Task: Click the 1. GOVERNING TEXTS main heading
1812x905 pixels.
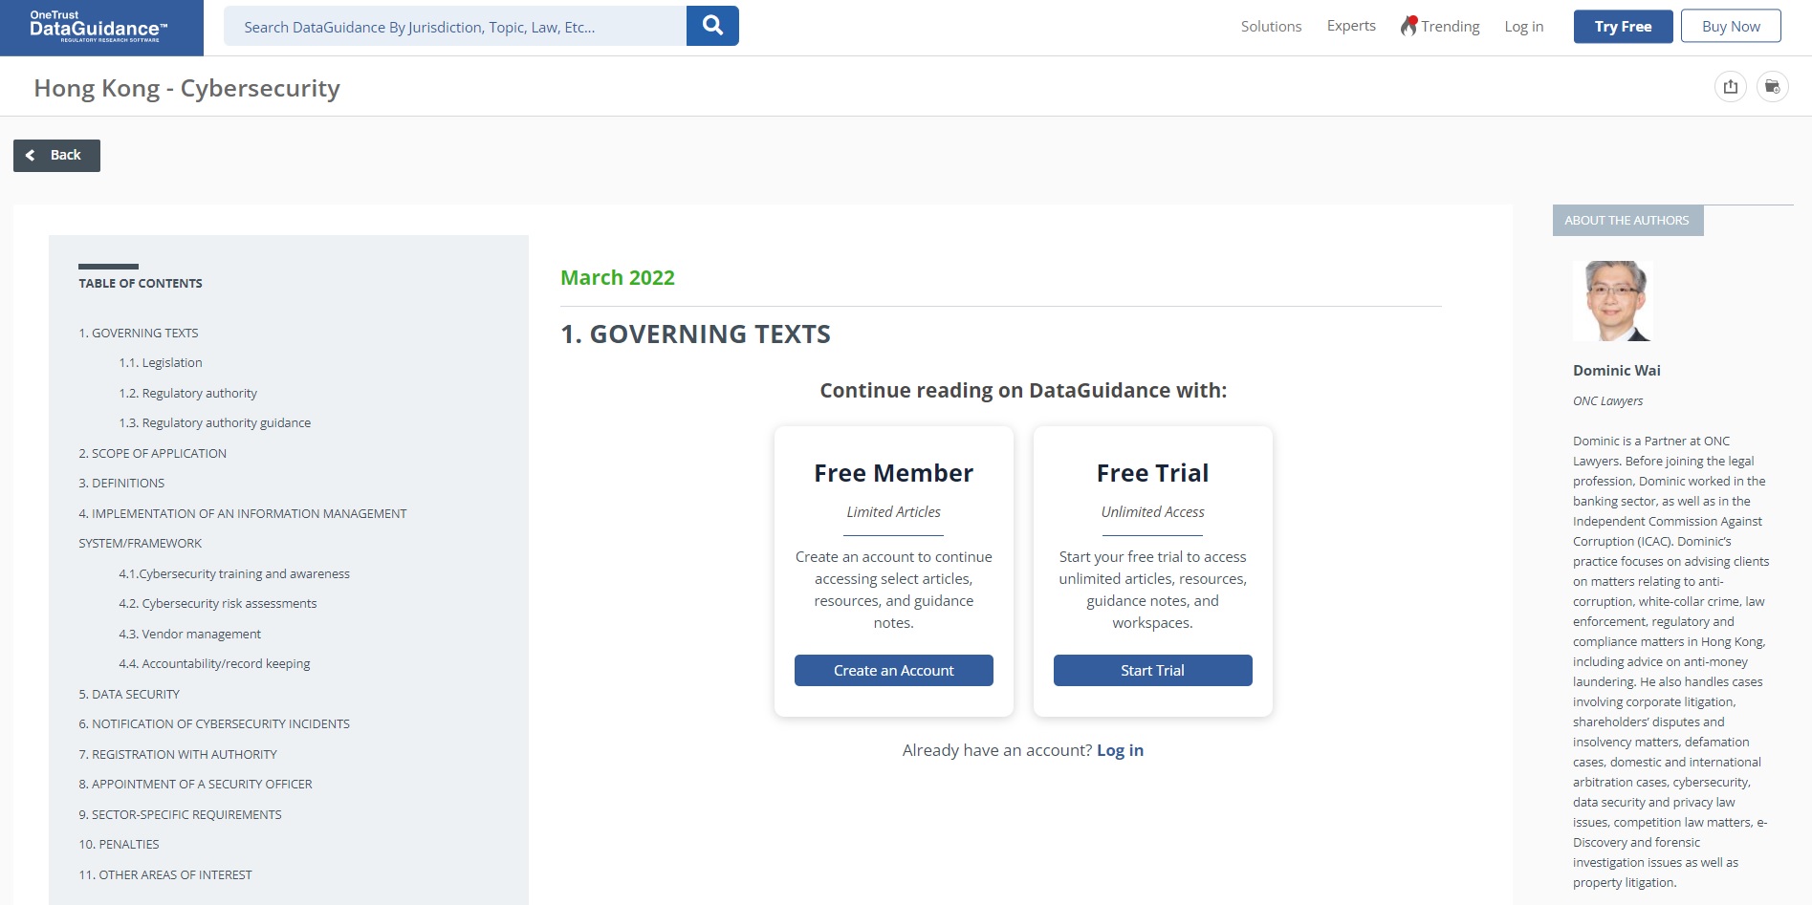Action: [695, 334]
